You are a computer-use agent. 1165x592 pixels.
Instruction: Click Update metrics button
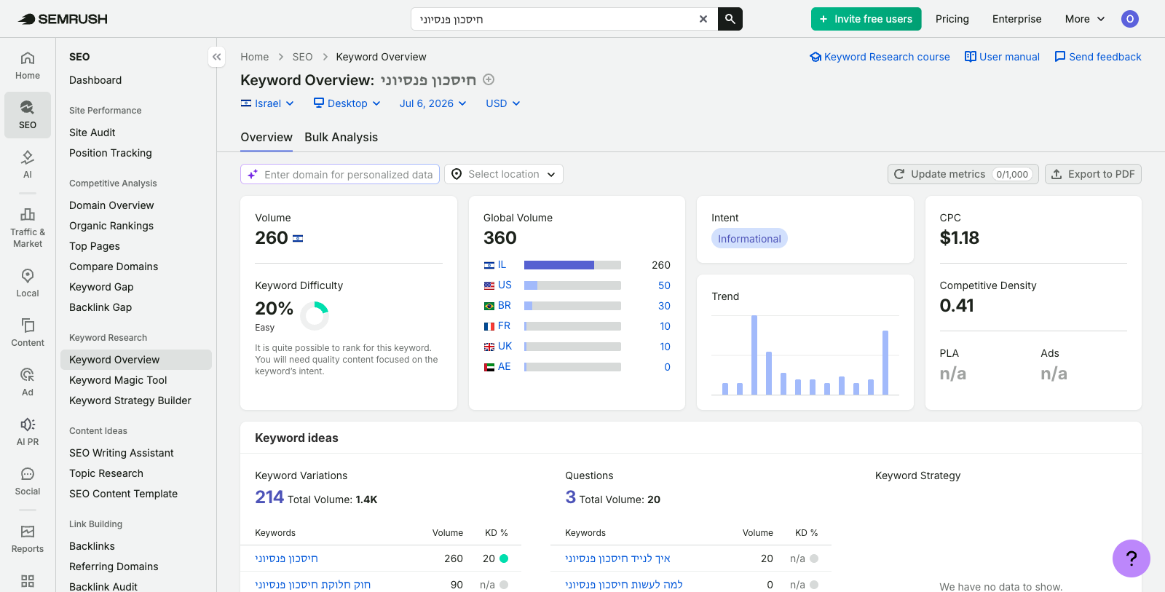[963, 174]
